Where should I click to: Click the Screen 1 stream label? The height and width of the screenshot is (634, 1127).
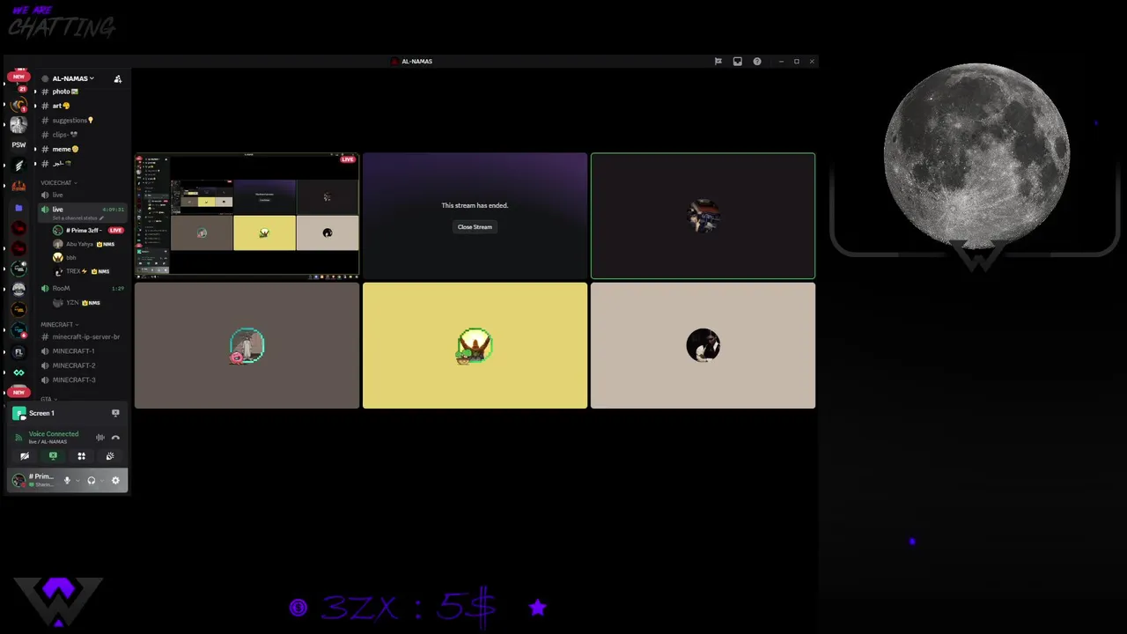point(41,413)
